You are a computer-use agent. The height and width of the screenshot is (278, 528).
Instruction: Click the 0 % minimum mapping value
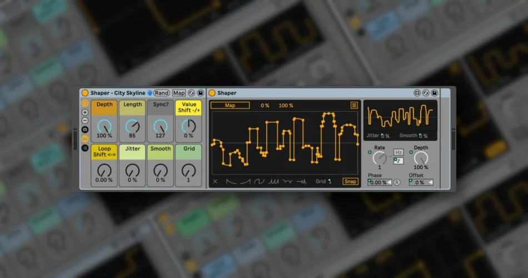pyautogui.click(x=265, y=106)
